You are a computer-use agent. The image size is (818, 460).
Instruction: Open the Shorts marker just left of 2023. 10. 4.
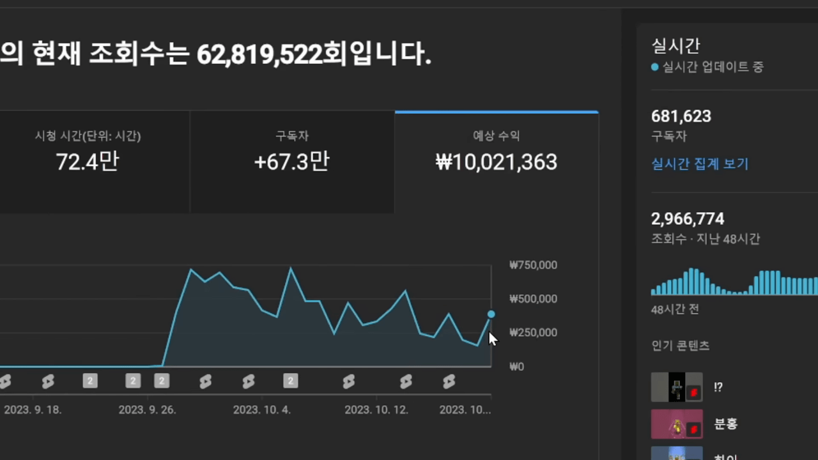pos(249,381)
